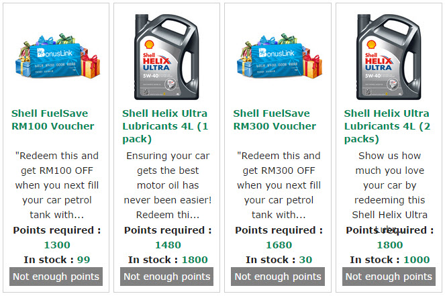Click the 1480 points required value
This screenshot has height=296, width=445.
point(168,245)
